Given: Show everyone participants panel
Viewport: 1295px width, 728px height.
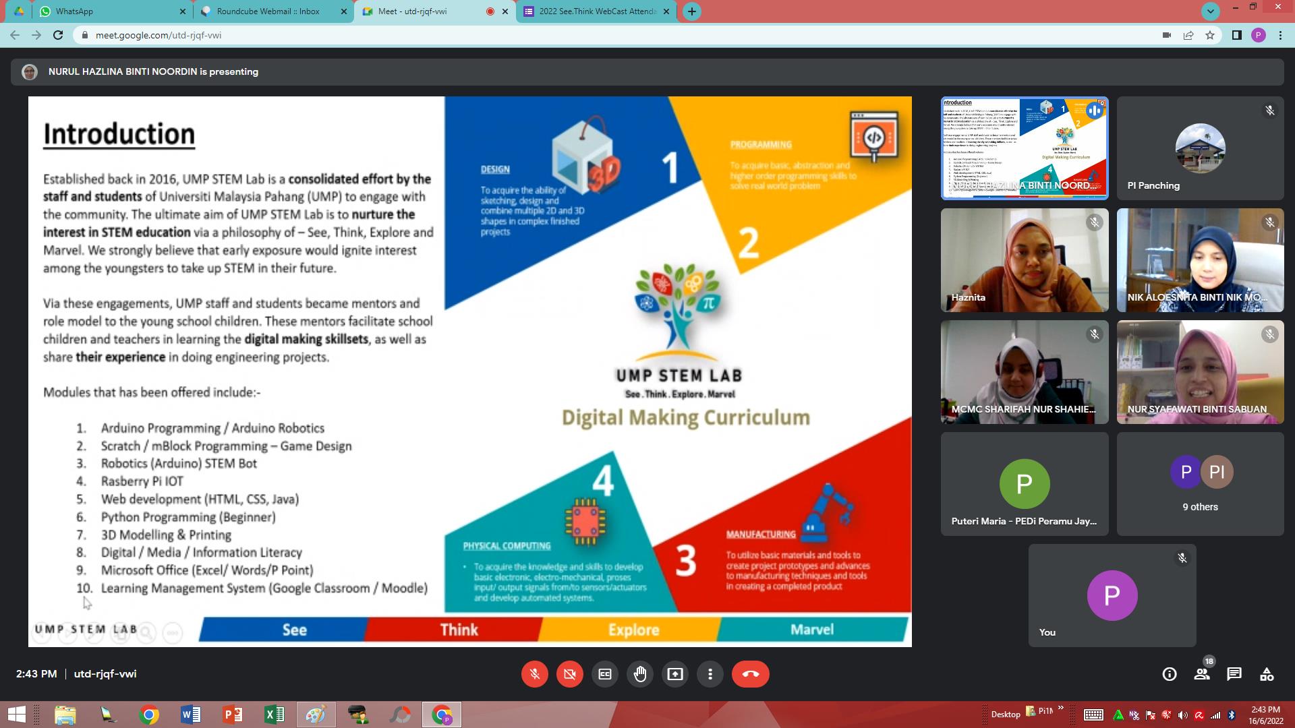Looking at the screenshot, I should 1202,674.
